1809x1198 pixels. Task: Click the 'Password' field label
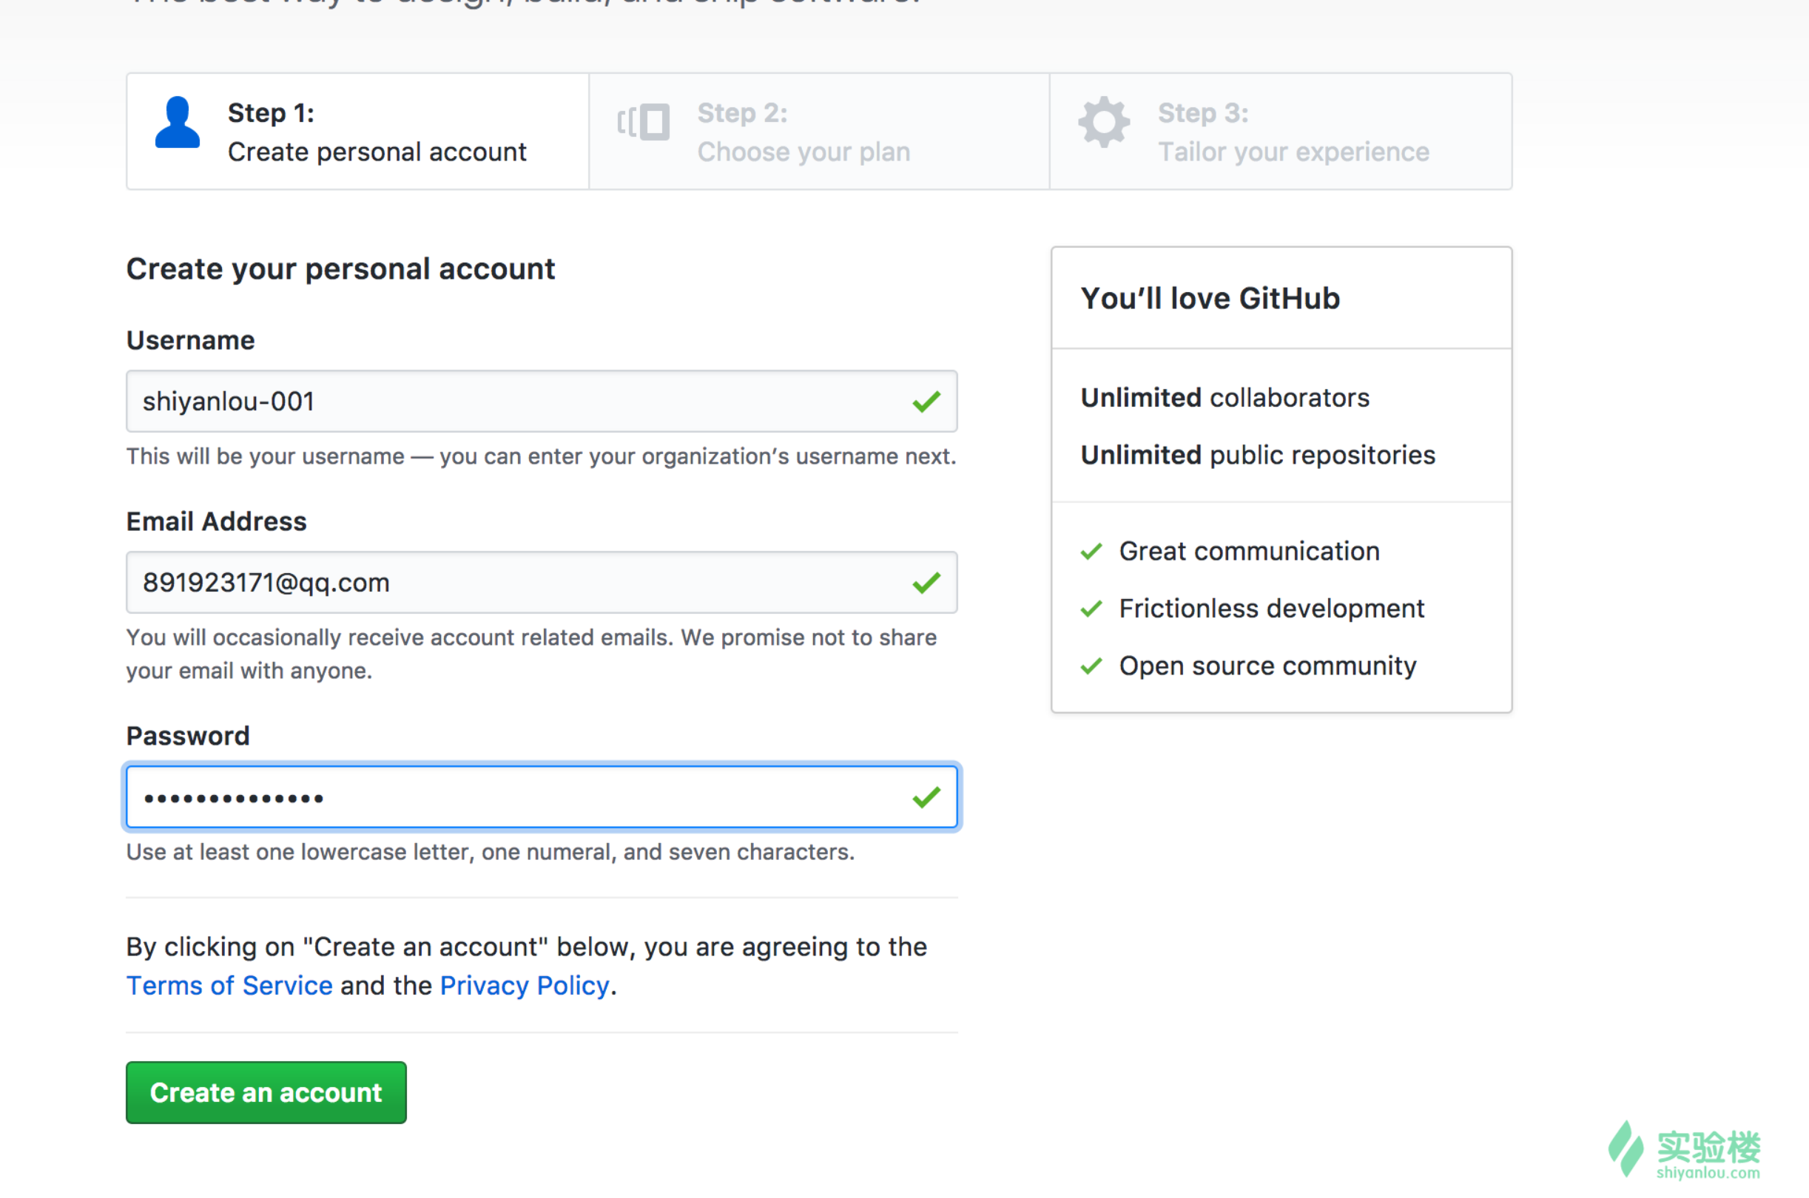tap(188, 737)
